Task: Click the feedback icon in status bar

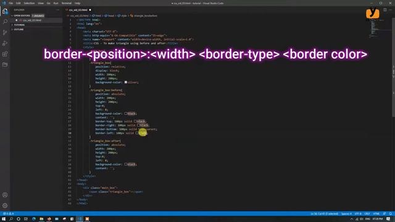Action: pos(384,214)
